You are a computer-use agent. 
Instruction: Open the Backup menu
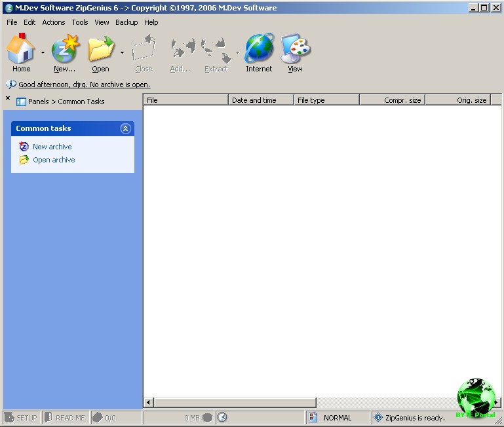click(126, 22)
